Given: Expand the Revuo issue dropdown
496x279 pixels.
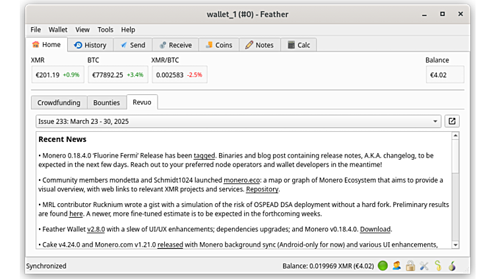Looking at the screenshot, I should (435, 121).
